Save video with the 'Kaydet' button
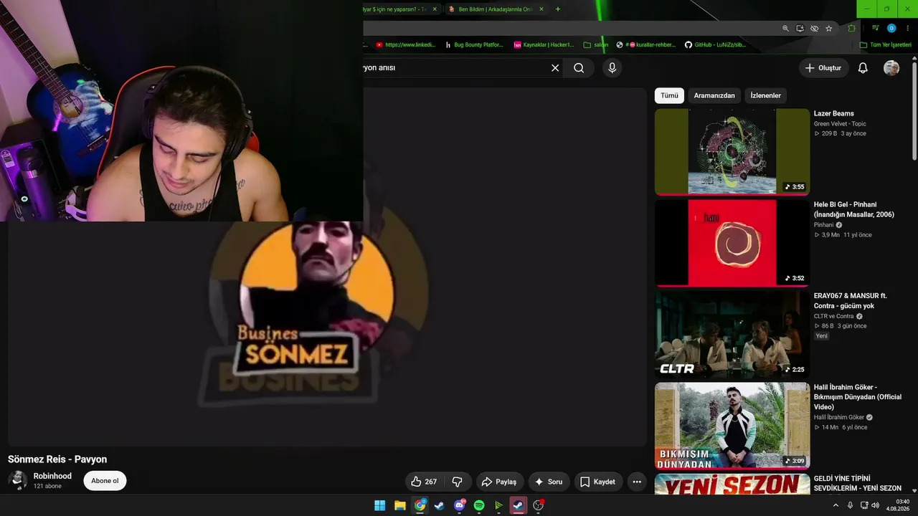Viewport: 918px width, 516px height. coord(597,482)
